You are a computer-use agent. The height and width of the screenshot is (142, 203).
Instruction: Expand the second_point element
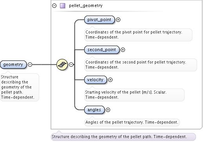coord(123,50)
